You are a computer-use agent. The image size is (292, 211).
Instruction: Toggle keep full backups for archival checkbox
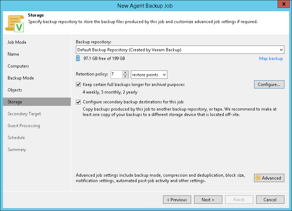coord(78,85)
